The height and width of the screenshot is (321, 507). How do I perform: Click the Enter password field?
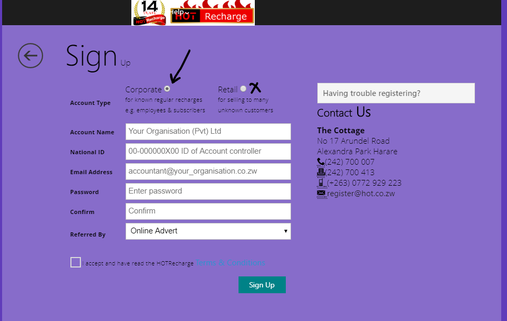pyautogui.click(x=208, y=191)
